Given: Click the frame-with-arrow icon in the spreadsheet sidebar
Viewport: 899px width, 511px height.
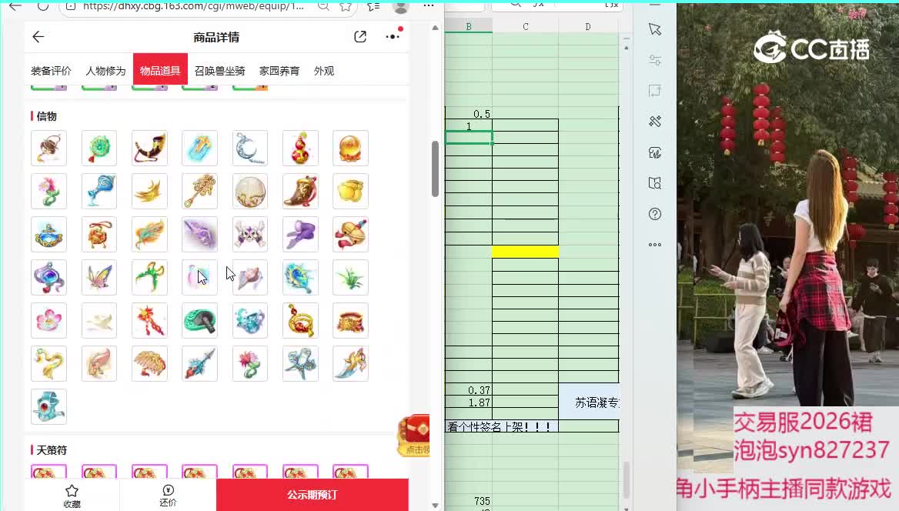Looking at the screenshot, I should click(655, 91).
